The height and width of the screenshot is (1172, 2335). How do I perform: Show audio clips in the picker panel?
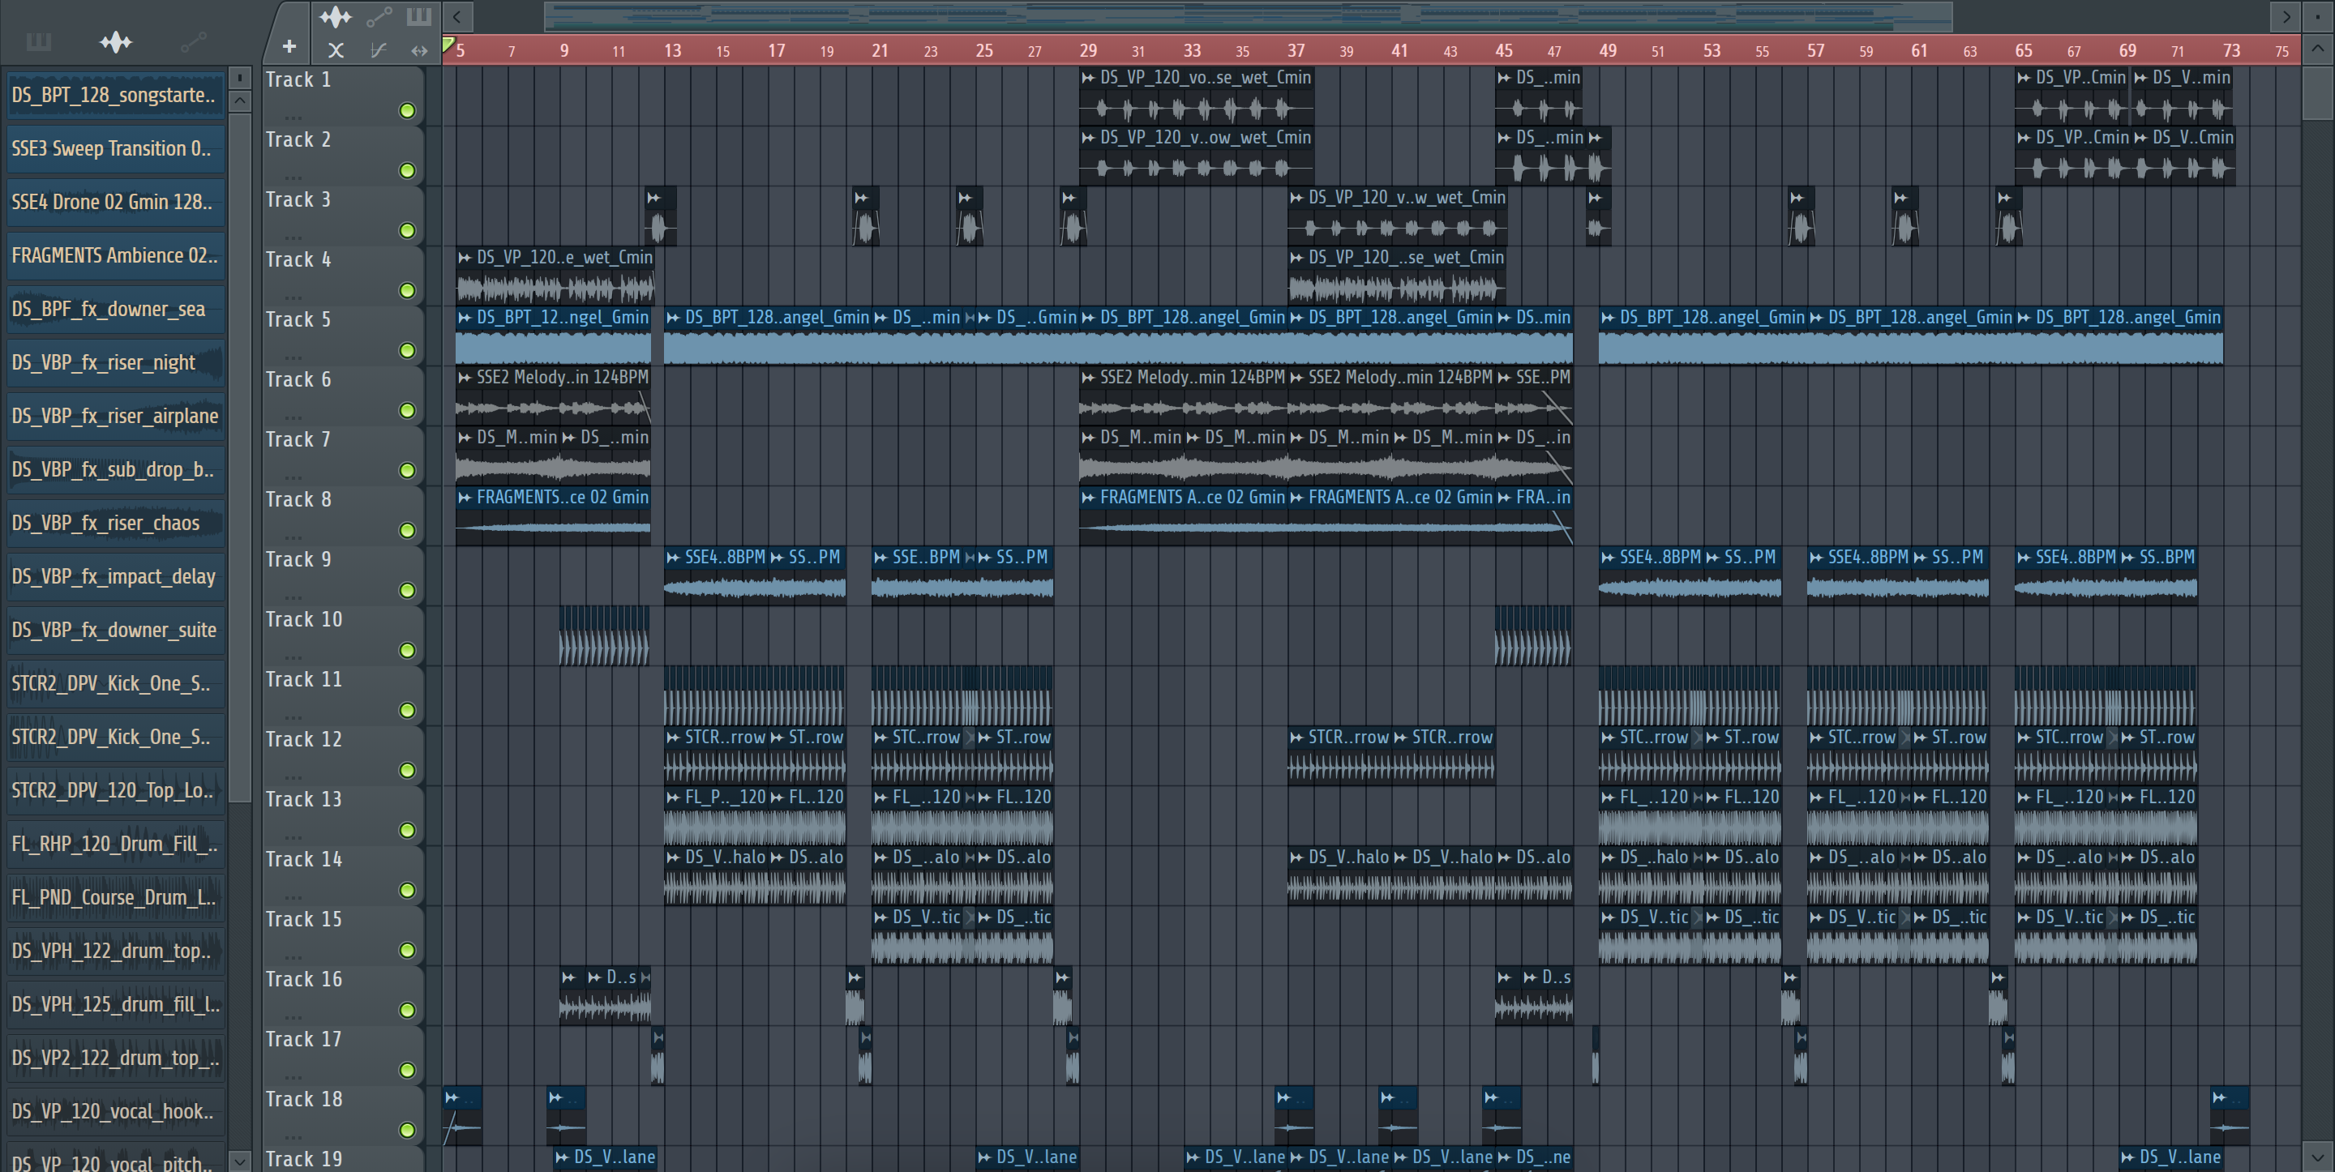116,41
